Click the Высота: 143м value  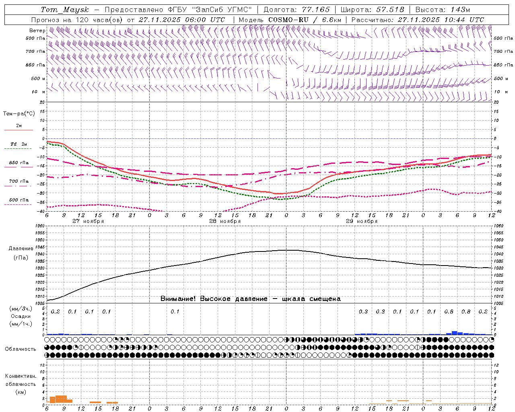[x=443, y=10]
